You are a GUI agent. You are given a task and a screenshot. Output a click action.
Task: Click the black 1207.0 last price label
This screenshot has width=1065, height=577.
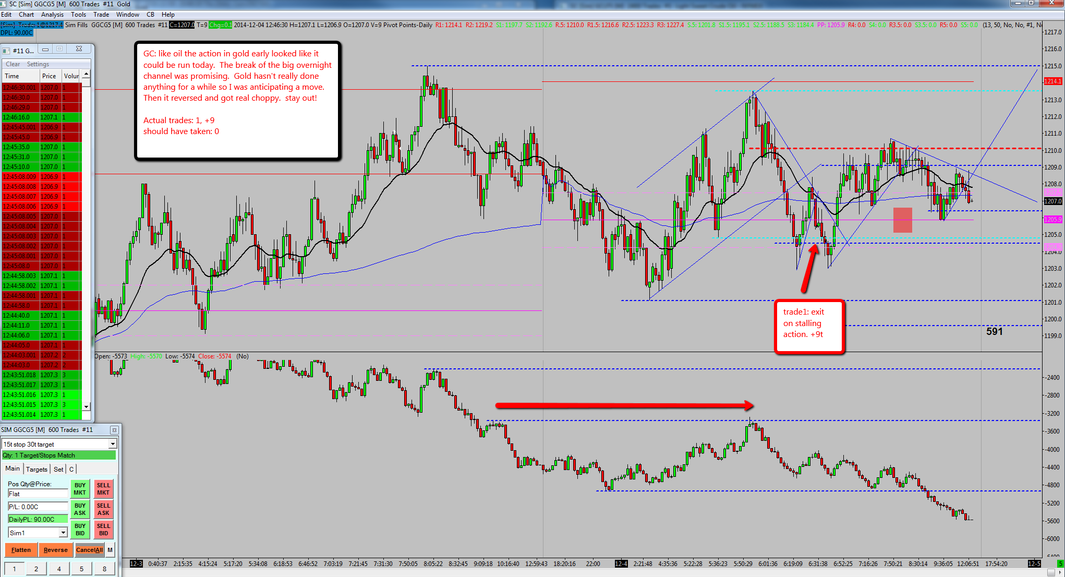click(1052, 201)
